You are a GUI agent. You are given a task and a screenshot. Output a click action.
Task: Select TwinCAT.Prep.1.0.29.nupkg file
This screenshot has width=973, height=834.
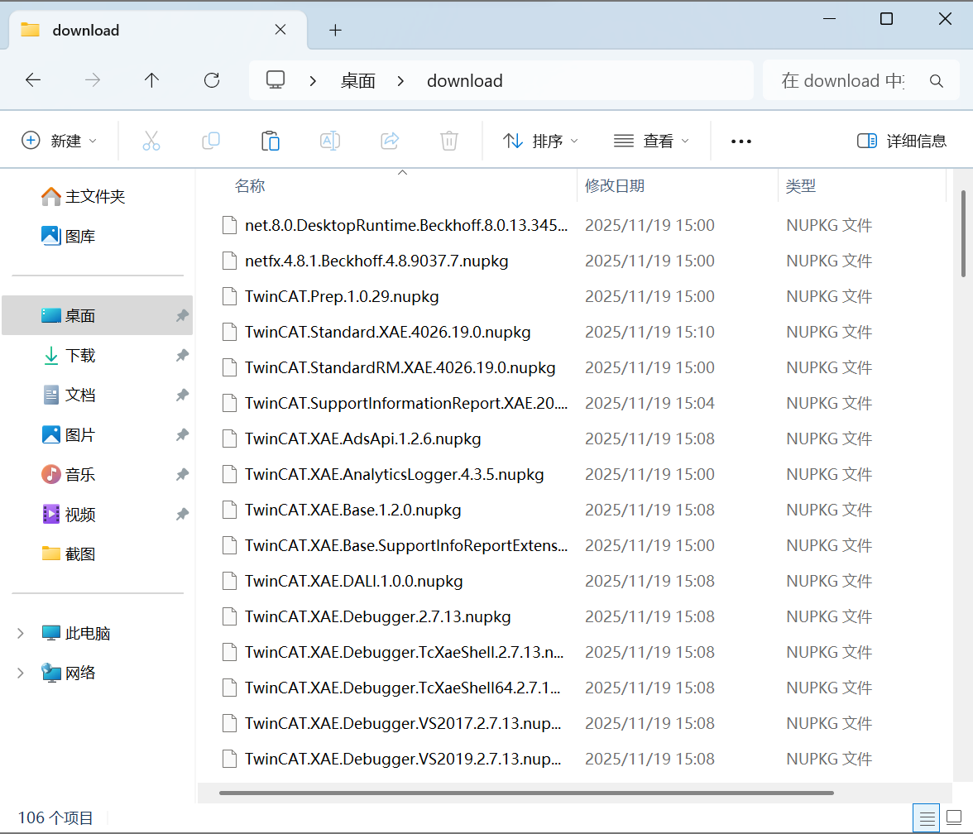342,296
